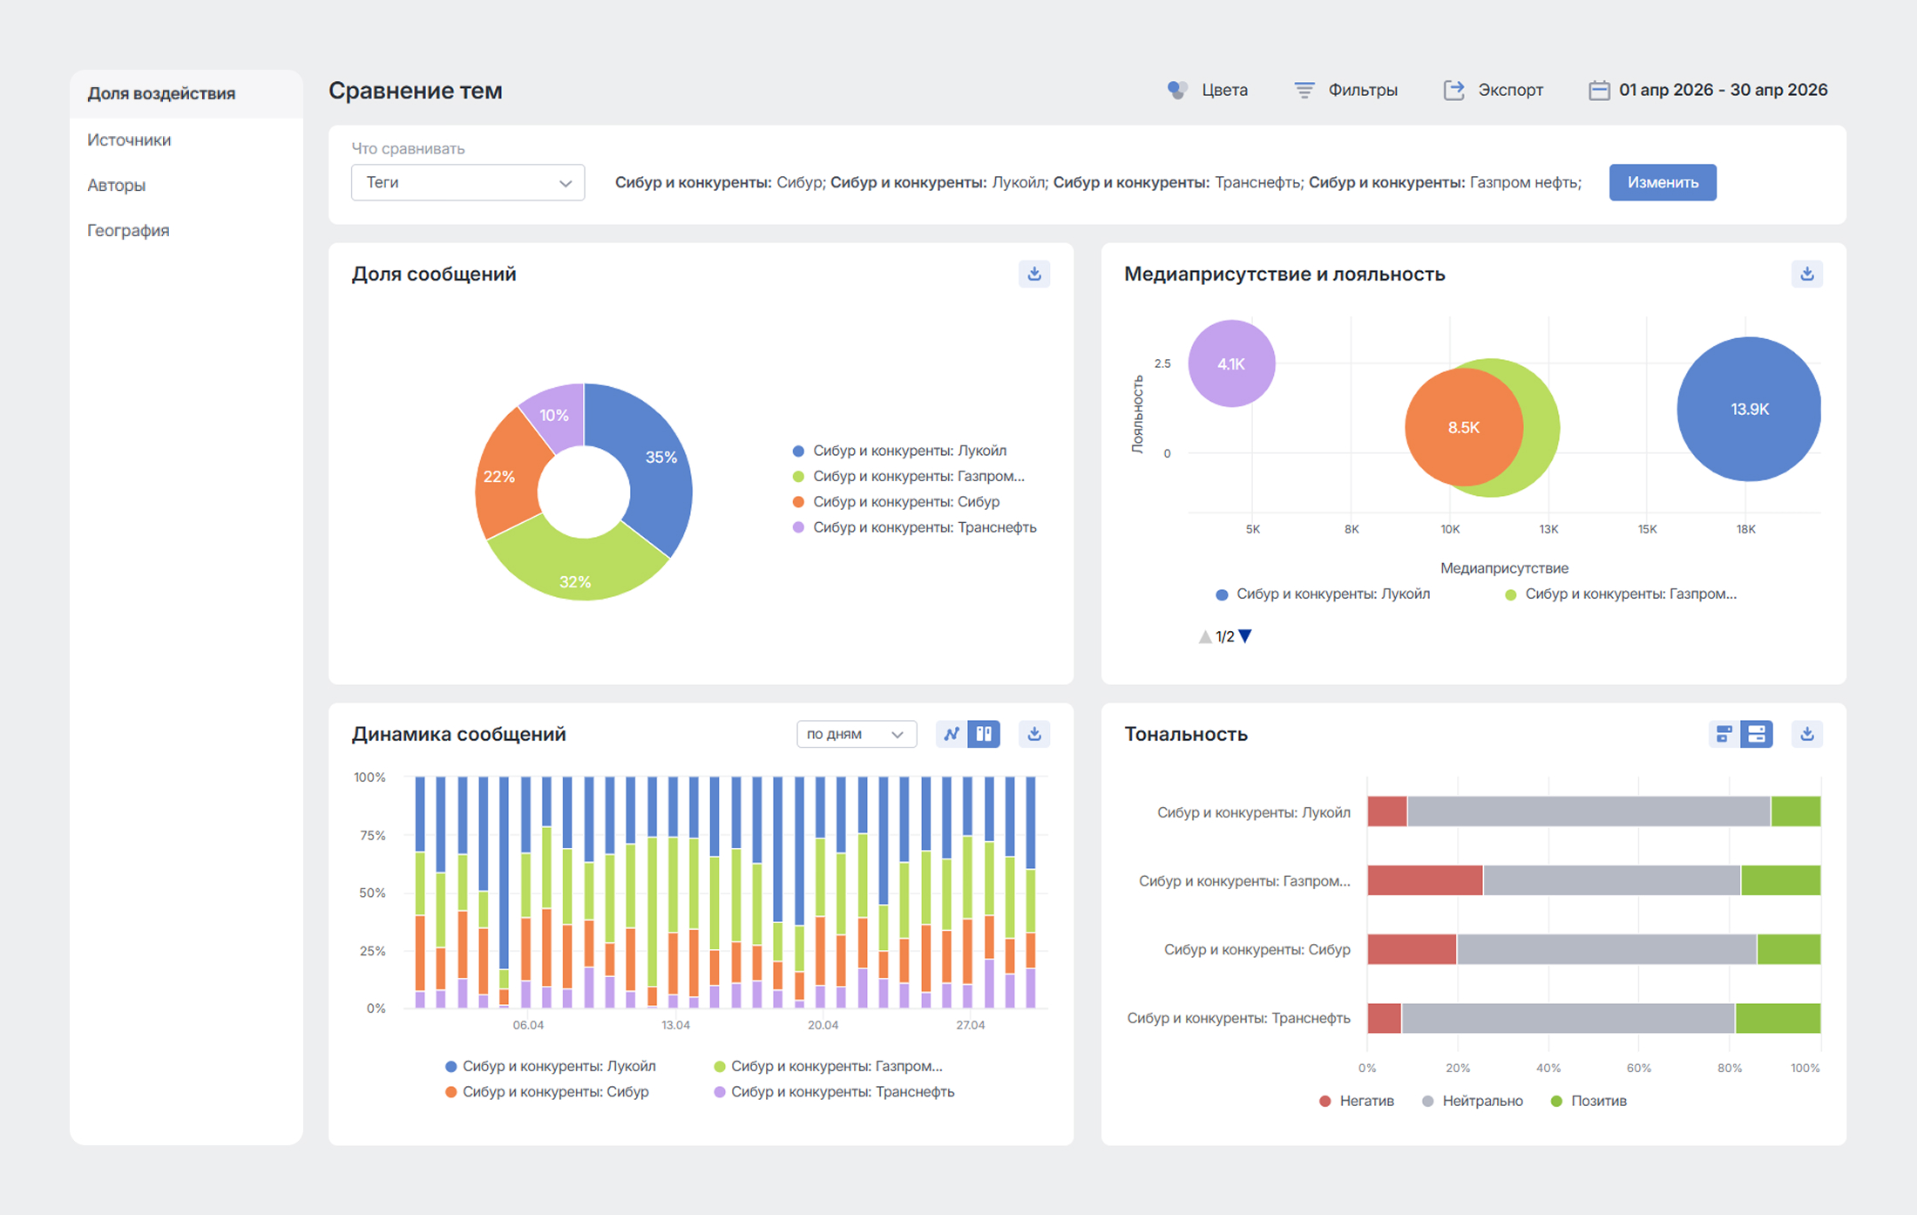The width and height of the screenshot is (1917, 1215).
Task: Click the green positive segment in the Сибур bar
Action: [x=1789, y=949]
